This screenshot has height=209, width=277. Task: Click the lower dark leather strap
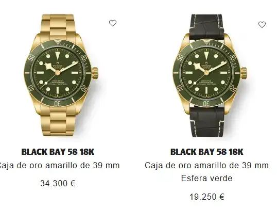tap(206, 121)
